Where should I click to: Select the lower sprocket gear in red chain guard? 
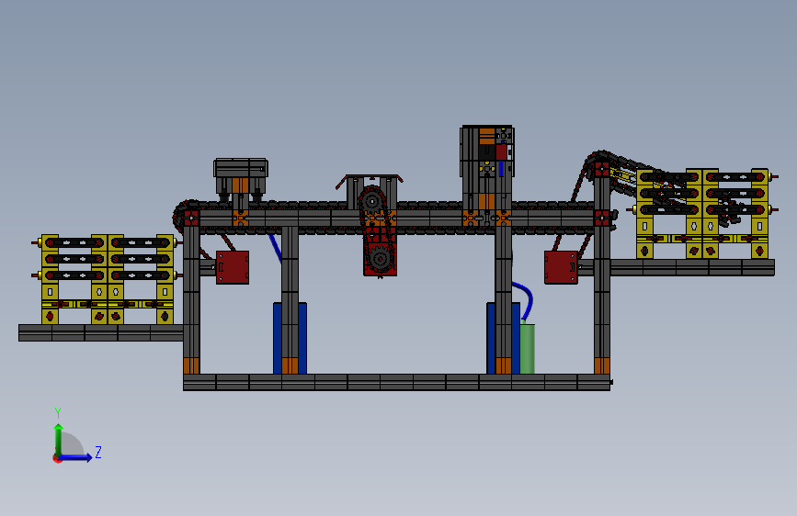pos(380,259)
